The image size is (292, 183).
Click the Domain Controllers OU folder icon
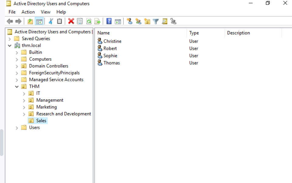(x=24, y=66)
